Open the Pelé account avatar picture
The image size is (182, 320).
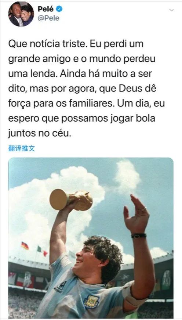point(21,14)
